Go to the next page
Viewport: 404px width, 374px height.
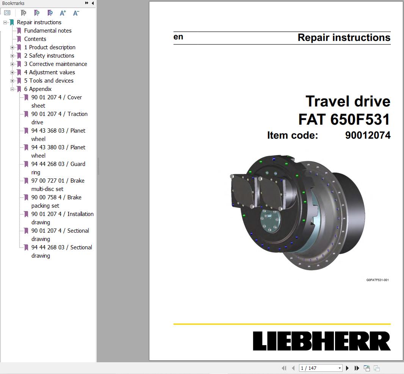tap(347, 368)
